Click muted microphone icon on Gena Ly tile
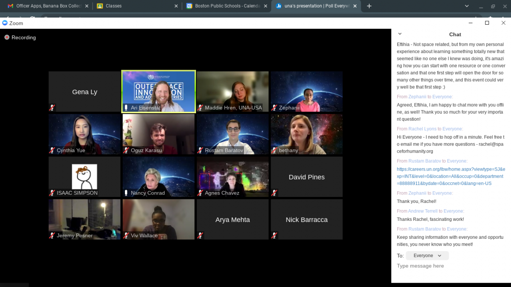 pos(52,108)
